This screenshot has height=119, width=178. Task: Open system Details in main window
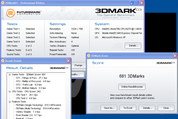coord(133,46)
